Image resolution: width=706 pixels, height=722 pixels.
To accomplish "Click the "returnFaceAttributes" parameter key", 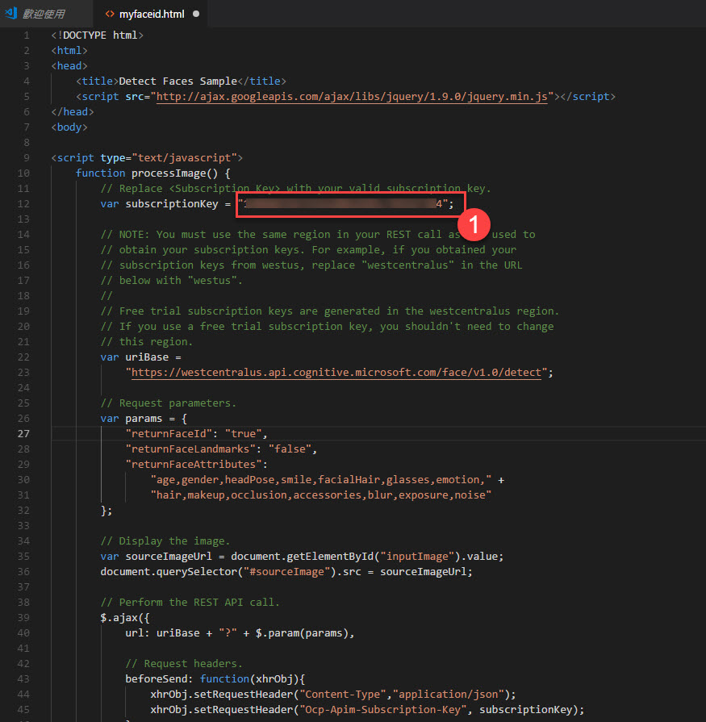I will point(194,464).
